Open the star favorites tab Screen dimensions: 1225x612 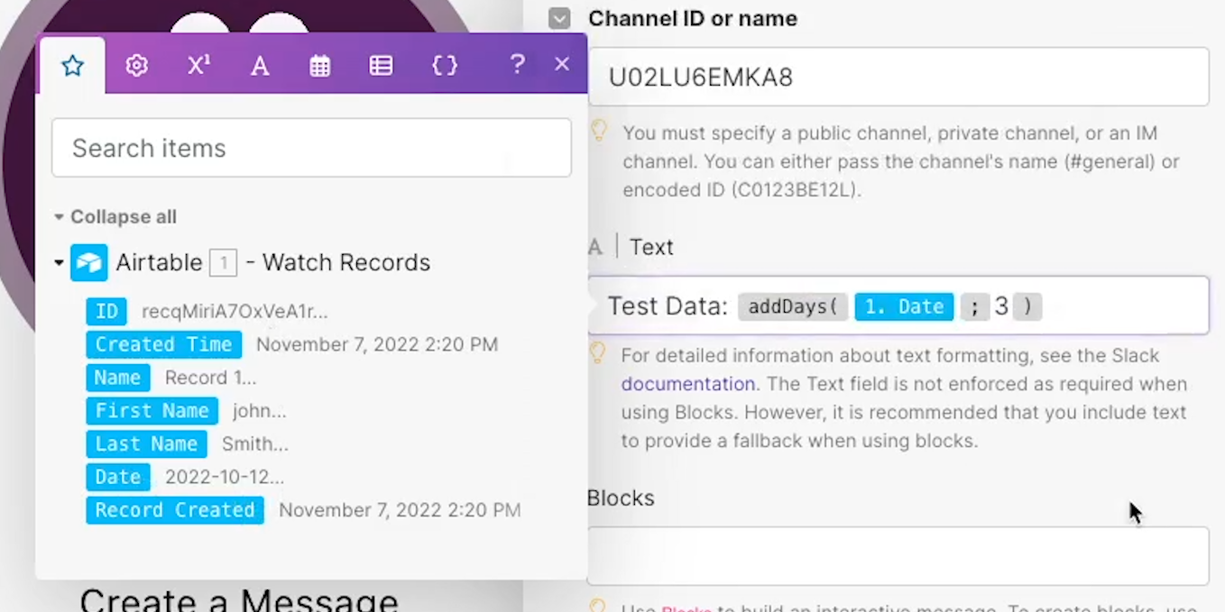click(72, 66)
